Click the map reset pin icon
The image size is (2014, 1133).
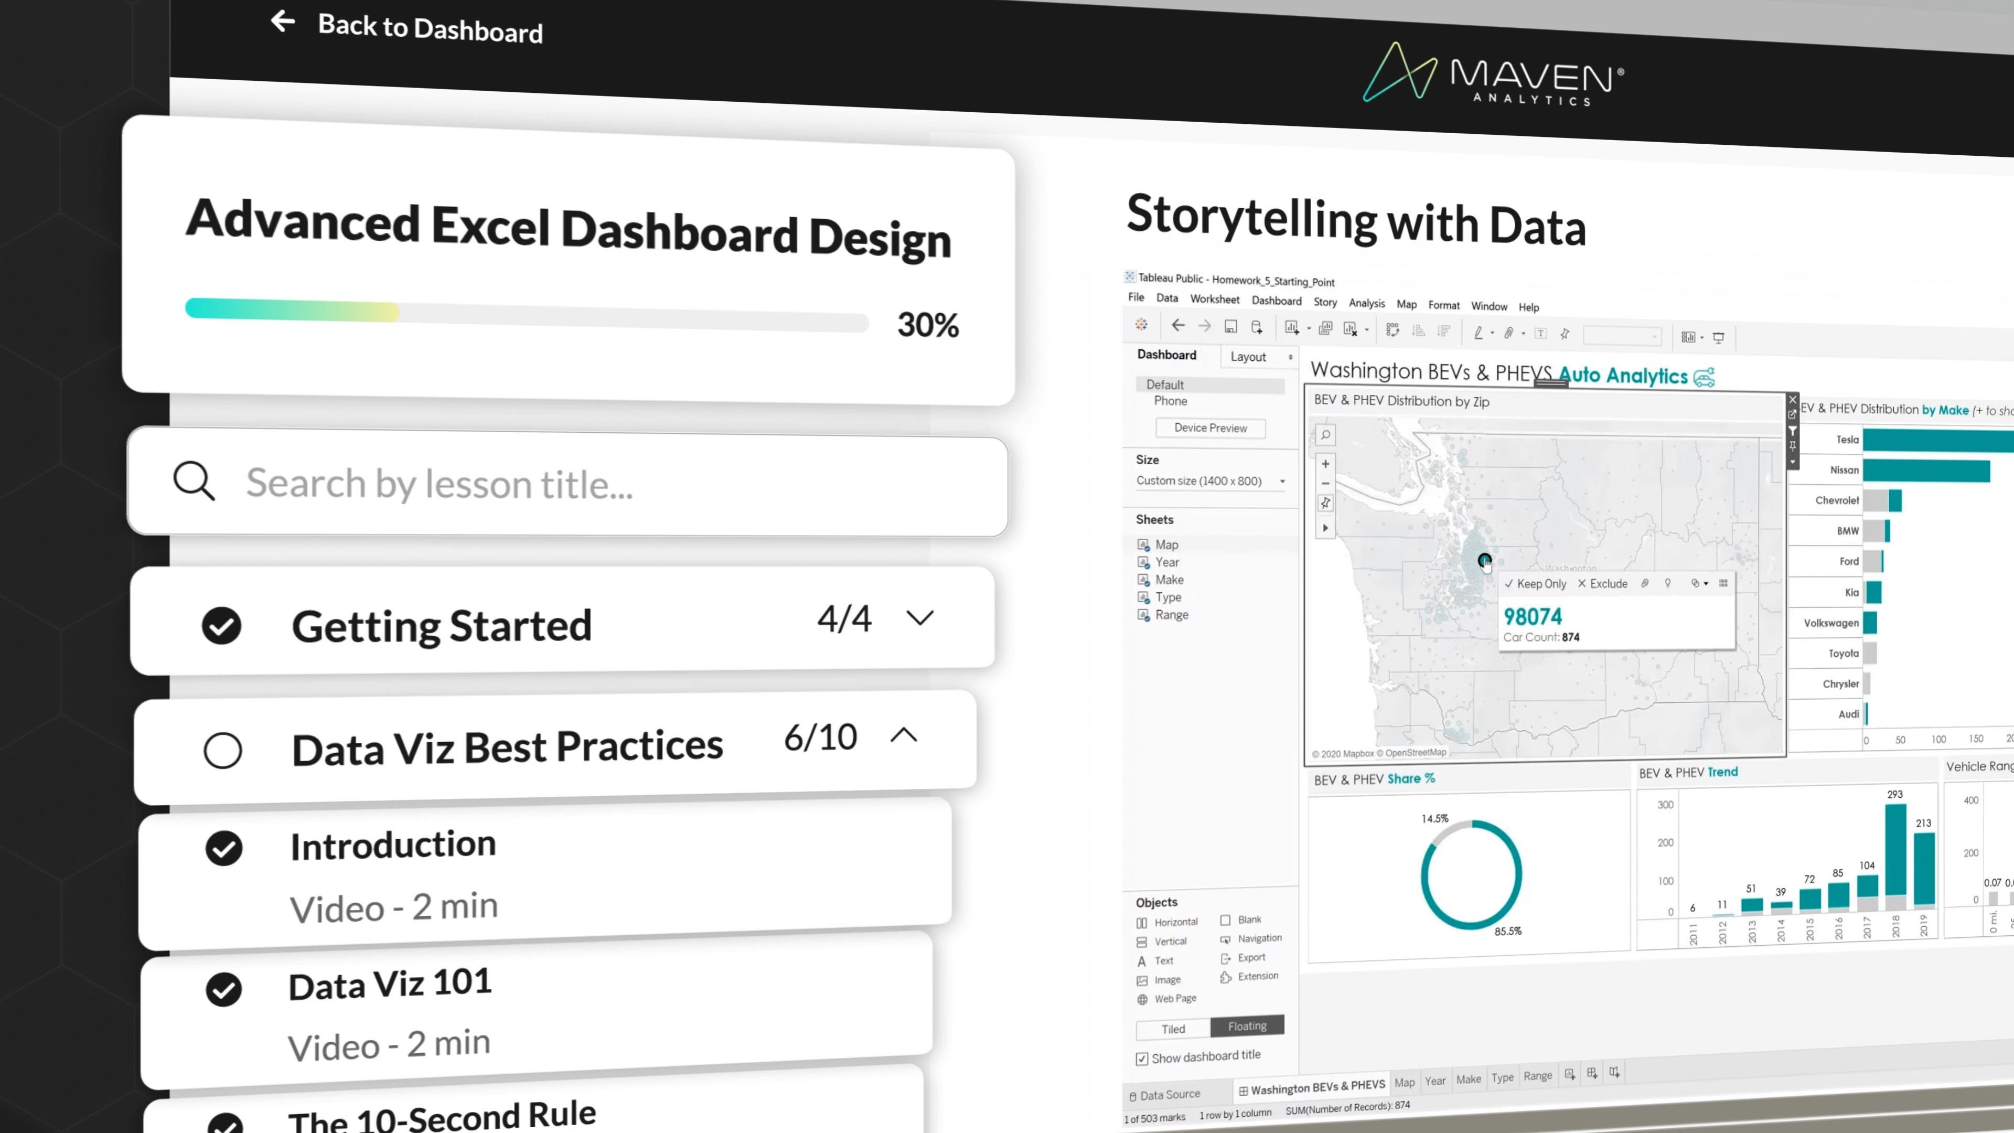coord(1325,504)
